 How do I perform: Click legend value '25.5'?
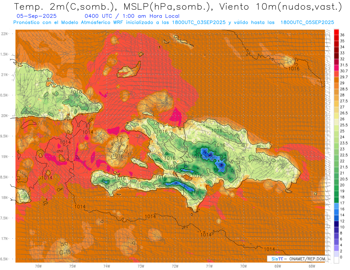click(344, 125)
